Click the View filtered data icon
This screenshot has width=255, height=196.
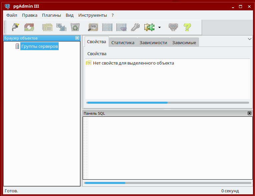click(121, 27)
